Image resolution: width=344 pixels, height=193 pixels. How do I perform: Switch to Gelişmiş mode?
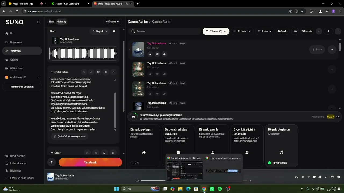coord(62,21)
